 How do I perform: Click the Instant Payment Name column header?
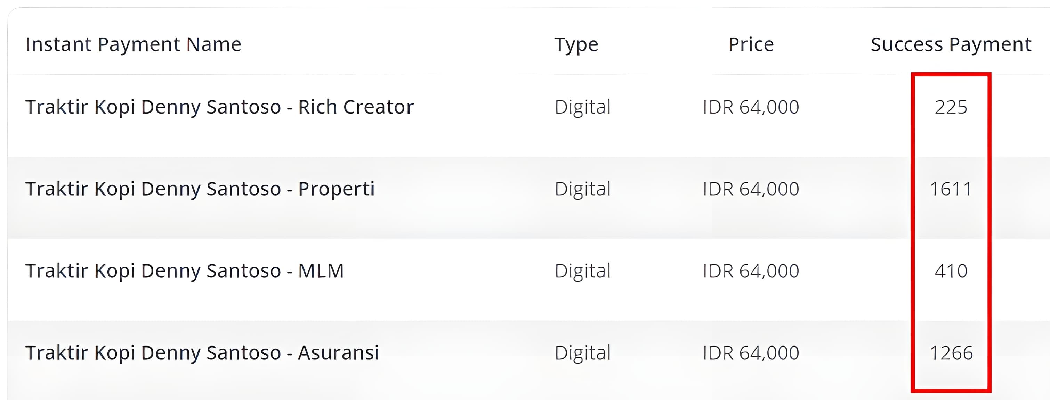[133, 45]
